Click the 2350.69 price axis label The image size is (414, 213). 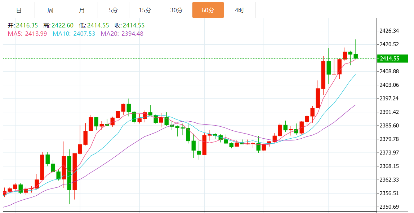point(389,207)
